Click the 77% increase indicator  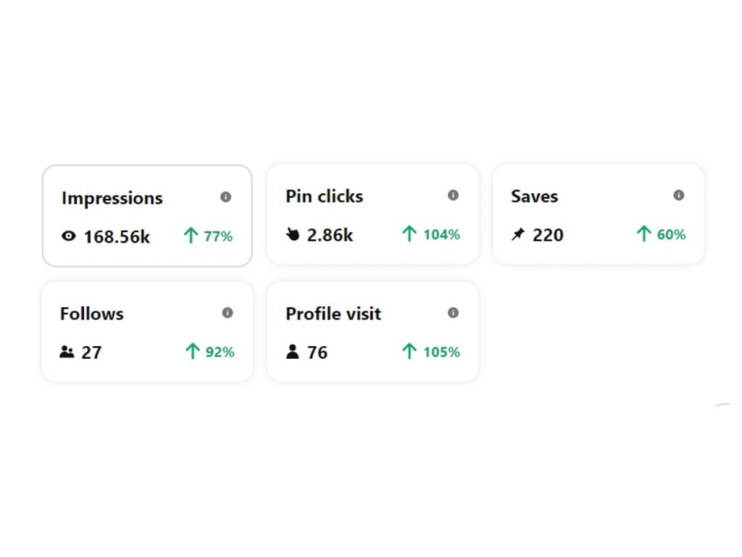[x=208, y=236]
